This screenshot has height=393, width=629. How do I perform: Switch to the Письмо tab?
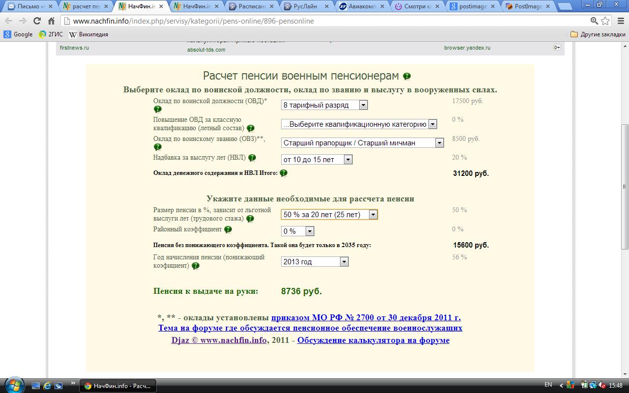pos(30,6)
